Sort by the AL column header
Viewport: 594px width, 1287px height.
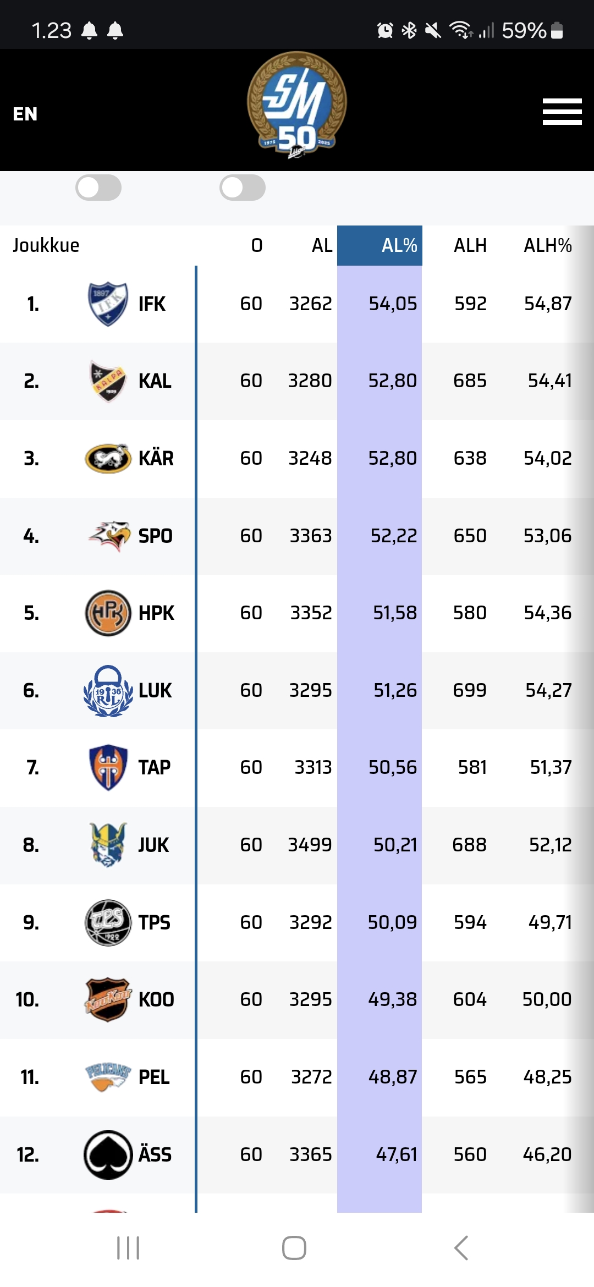pyautogui.click(x=322, y=245)
